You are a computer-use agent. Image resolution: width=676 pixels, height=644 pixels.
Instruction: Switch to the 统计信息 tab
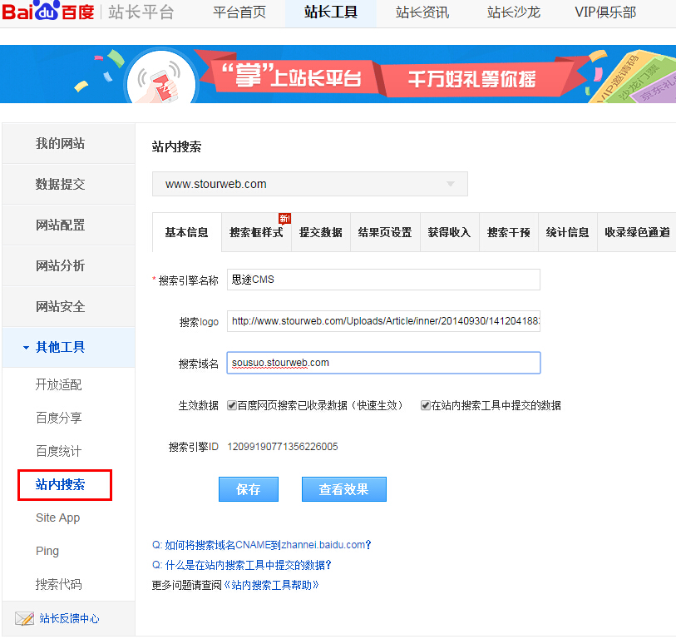coord(567,233)
